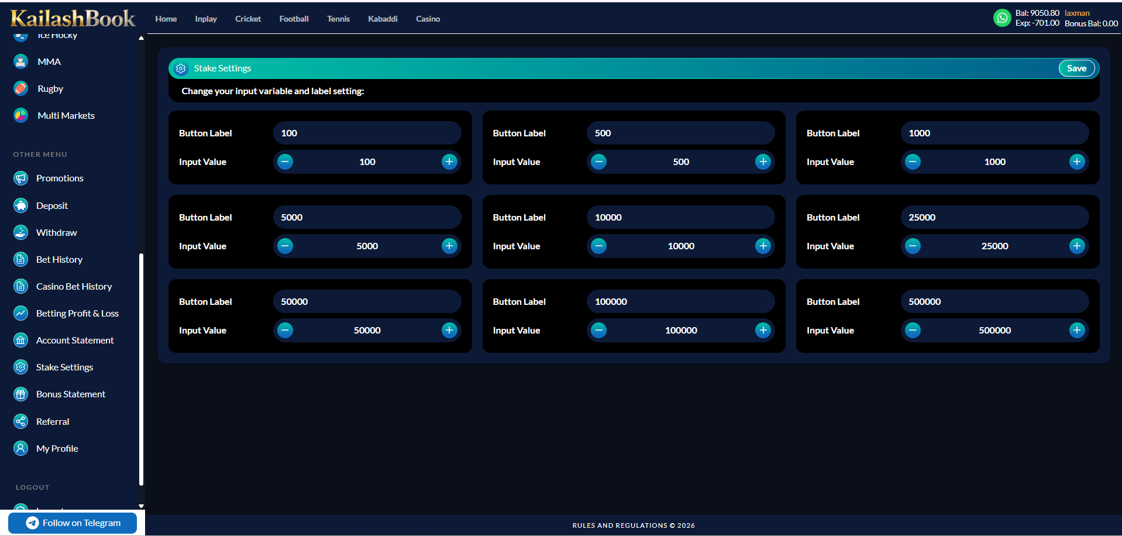This screenshot has width=1122, height=536.
Task: Go to Home in top navigation
Action: click(x=166, y=19)
